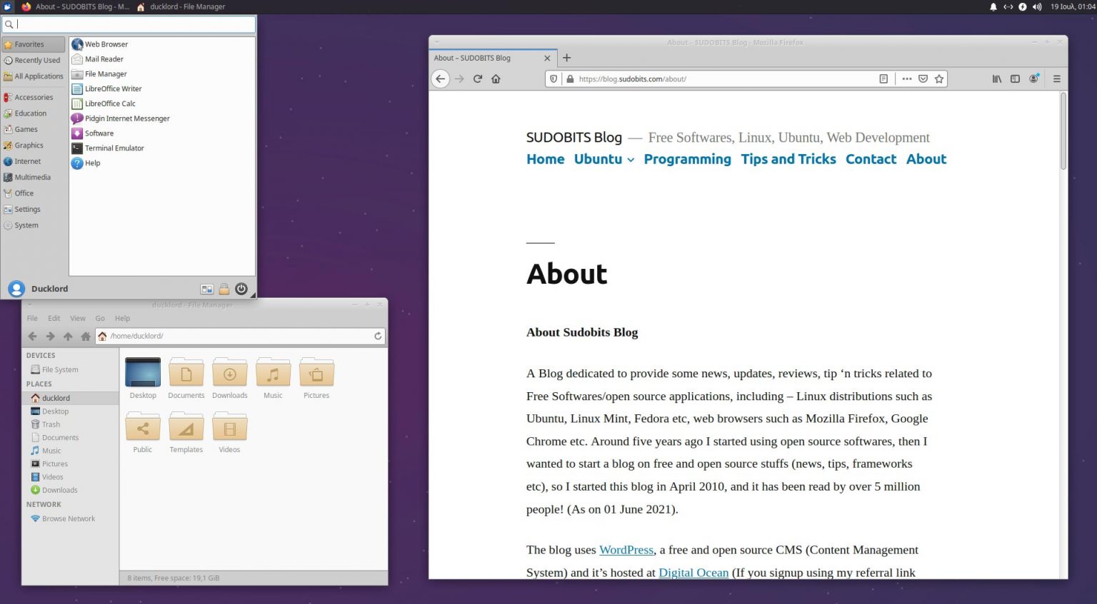
Task: Reload the current page
Action: pos(478,78)
